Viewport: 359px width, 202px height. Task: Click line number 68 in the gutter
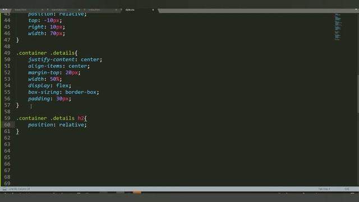tap(7, 177)
